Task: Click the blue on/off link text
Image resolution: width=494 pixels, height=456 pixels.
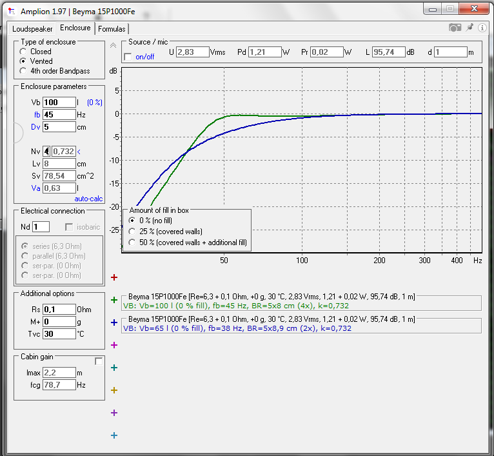Action: 145,57
